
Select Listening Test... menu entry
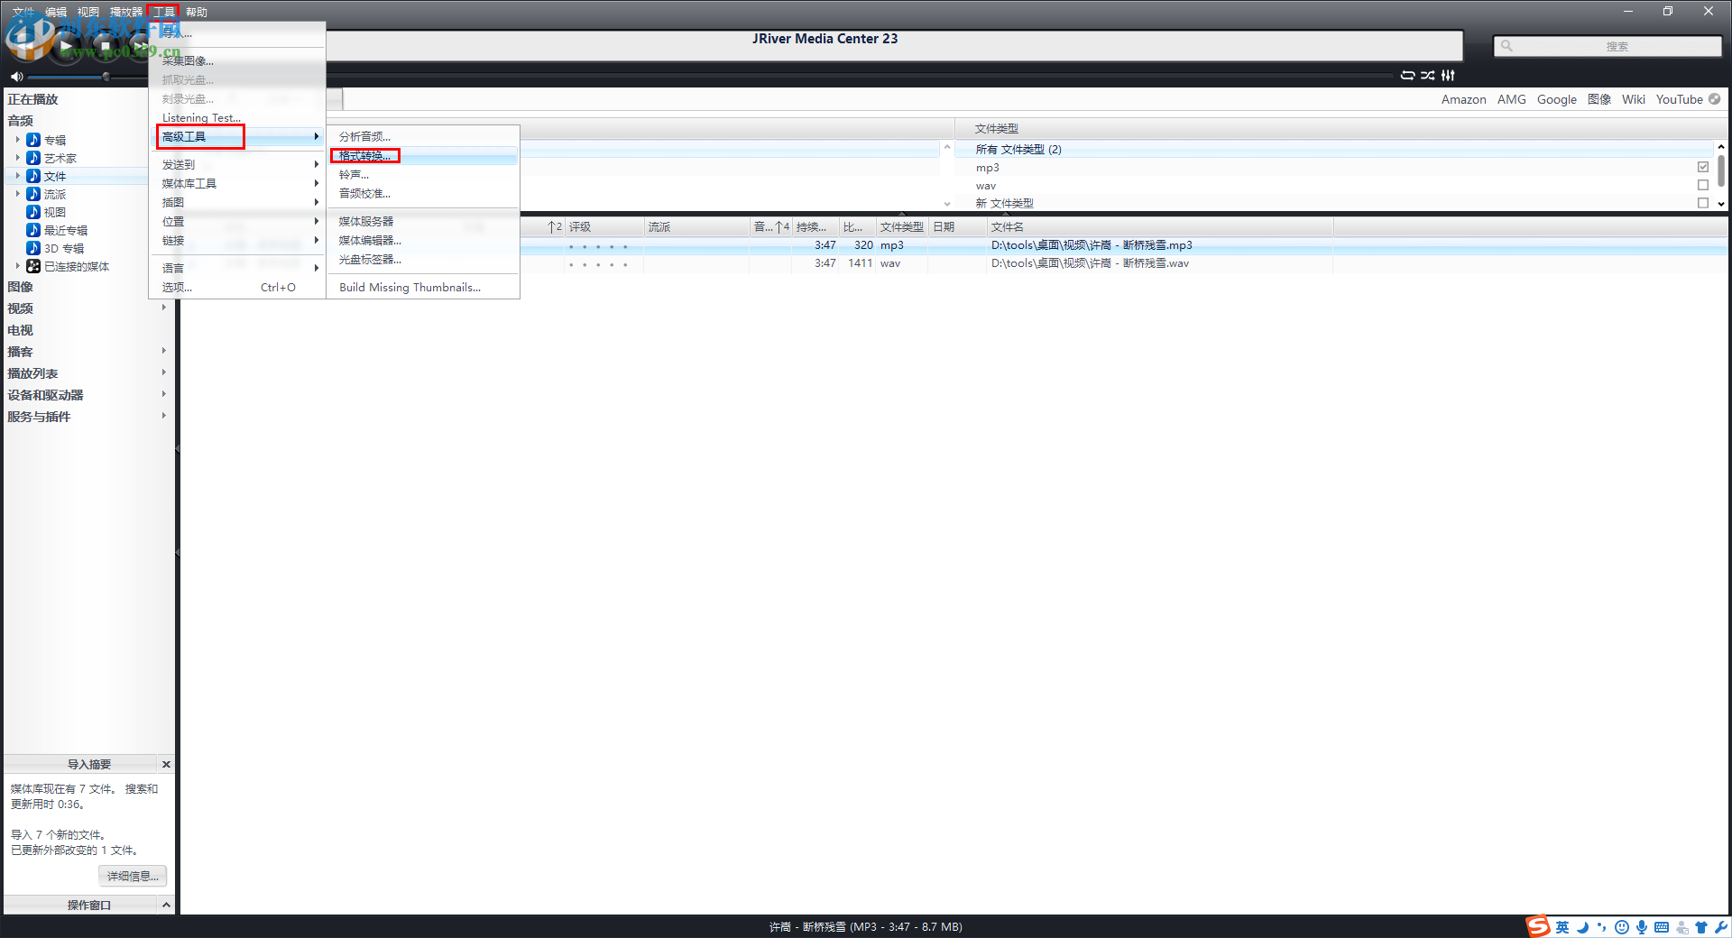pyautogui.click(x=238, y=117)
